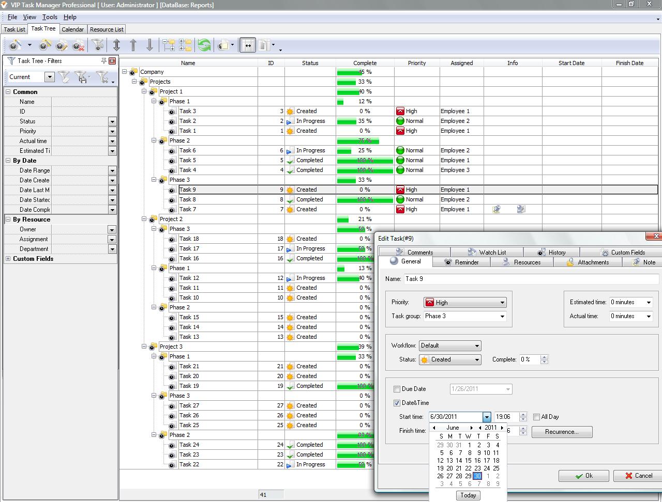Switch to the Calendar tab
The image size is (662, 502).
(72, 29)
